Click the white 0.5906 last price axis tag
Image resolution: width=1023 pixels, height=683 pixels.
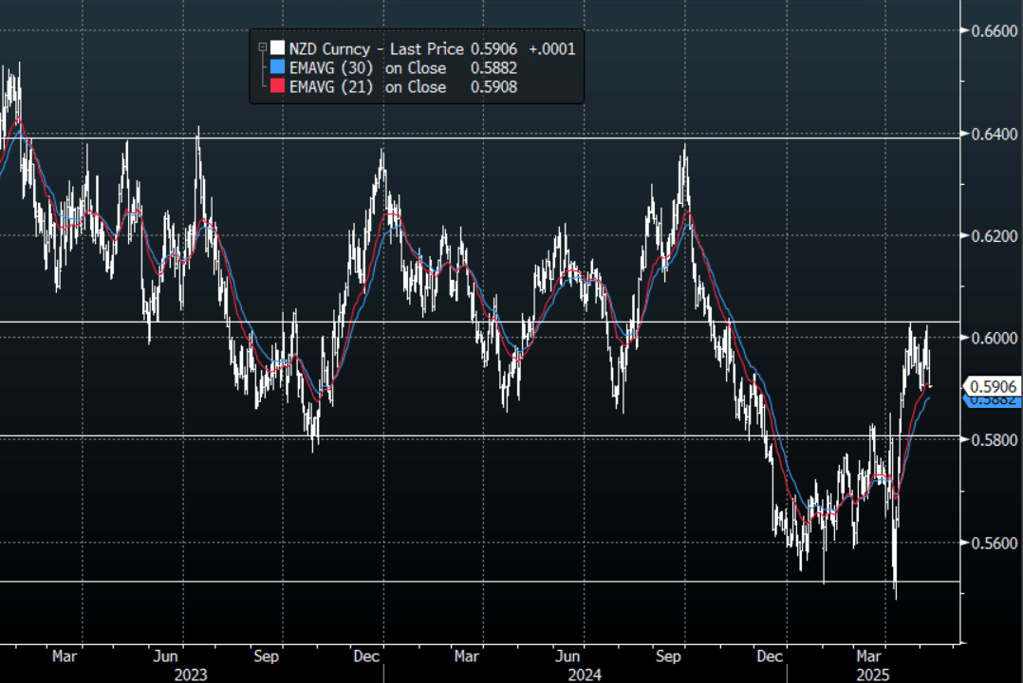[993, 386]
